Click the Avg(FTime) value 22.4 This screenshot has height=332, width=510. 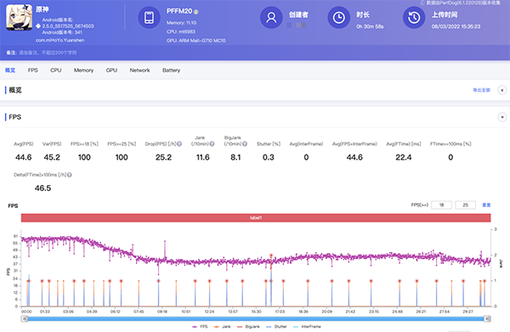[x=403, y=158]
